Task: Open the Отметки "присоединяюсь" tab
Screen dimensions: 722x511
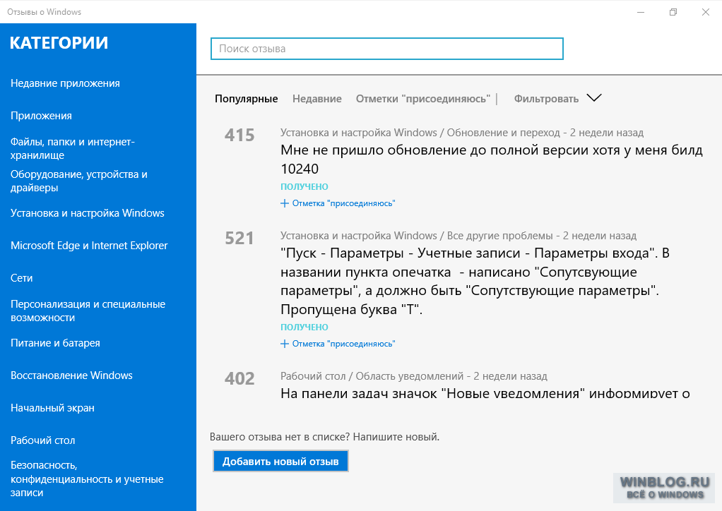Action: tap(422, 99)
